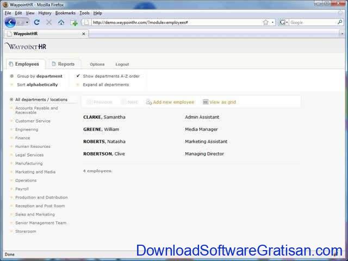Select Senior Management Team department
Viewport: 348px width, 261px height.
click(41, 223)
